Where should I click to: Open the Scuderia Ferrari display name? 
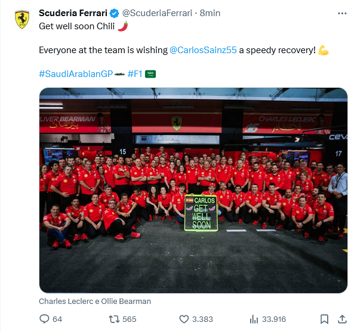pyautogui.click(x=73, y=13)
